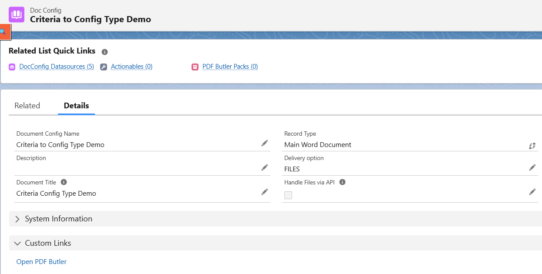Click the 'Record Type' field label
The width and height of the screenshot is (542, 274).
point(300,134)
